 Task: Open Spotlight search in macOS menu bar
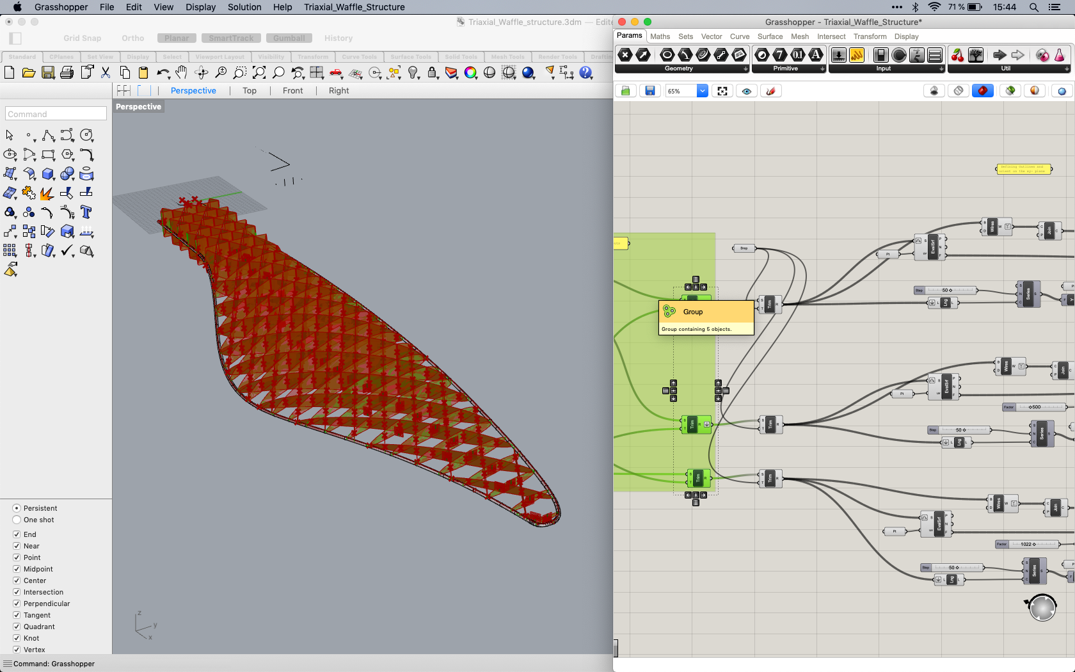pyautogui.click(x=1034, y=7)
